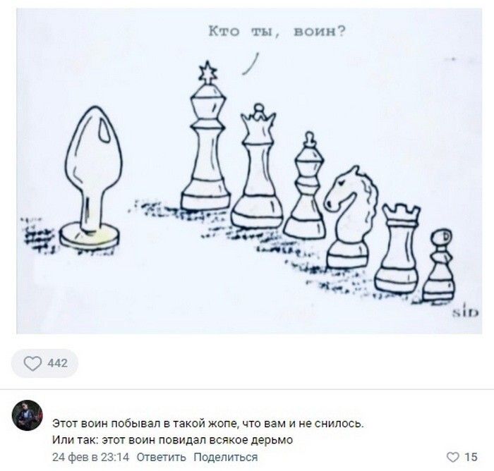The image size is (494, 471).
Task: Click the caption 'Кто ты, воин?'
Action: (x=277, y=32)
